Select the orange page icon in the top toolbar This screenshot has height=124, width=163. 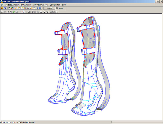(31, 8)
